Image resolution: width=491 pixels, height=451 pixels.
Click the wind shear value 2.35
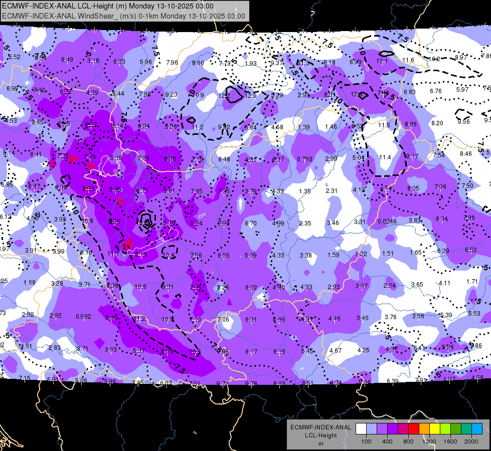point(305,223)
